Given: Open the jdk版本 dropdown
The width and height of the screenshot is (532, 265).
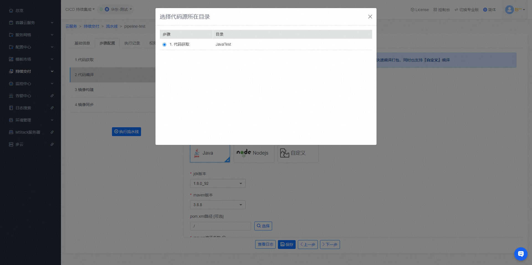Looking at the screenshot, I should [x=218, y=183].
